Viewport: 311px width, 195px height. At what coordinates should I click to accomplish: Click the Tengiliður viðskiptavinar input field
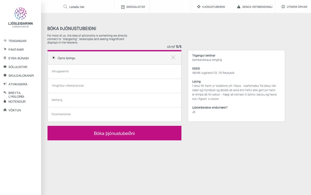[114, 86]
